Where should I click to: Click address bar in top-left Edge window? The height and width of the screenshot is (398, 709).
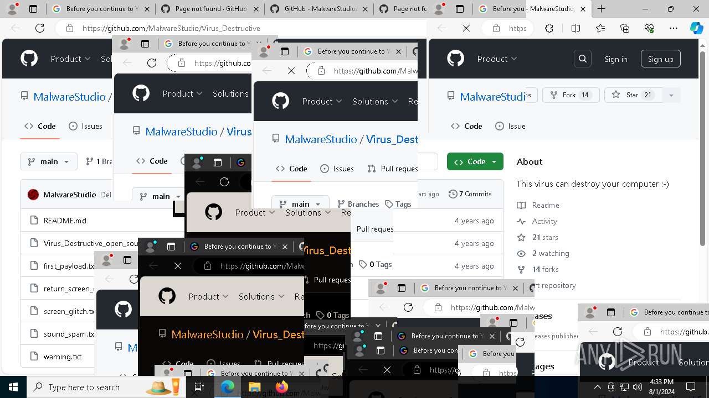coord(241,28)
